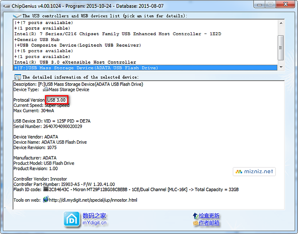Open the 数码之家 mYdigit.cn link
This screenshot has height=234, width=298.
click(94, 219)
